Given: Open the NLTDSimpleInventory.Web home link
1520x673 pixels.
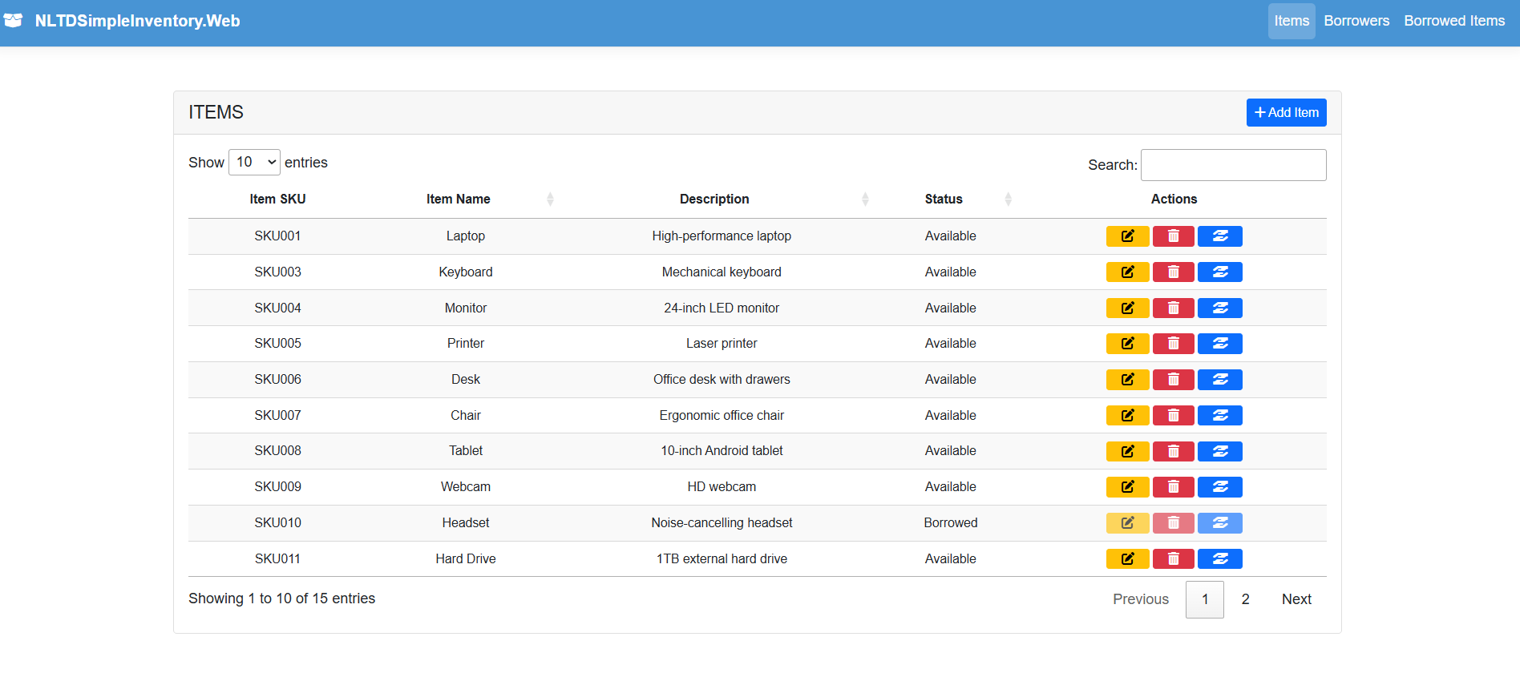Looking at the screenshot, I should click(x=137, y=21).
